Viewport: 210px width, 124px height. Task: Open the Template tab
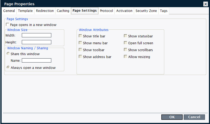pyautogui.click(x=26, y=11)
